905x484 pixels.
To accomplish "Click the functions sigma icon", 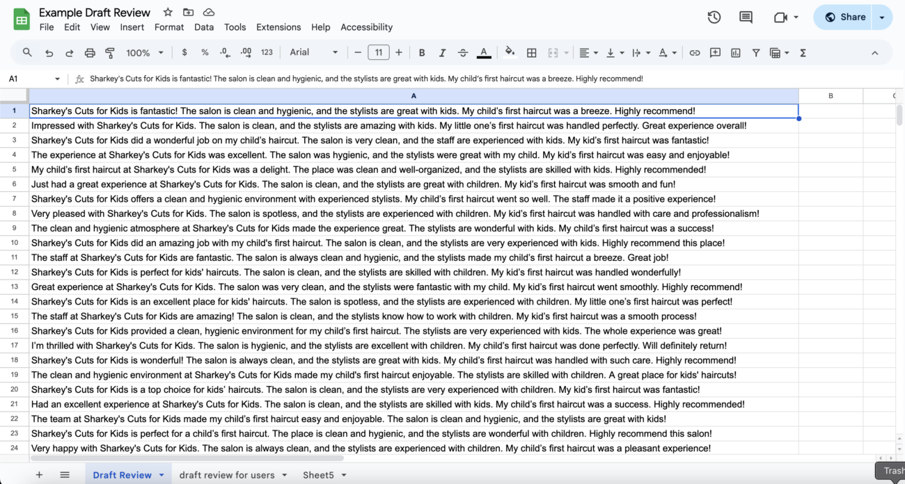I will click(803, 53).
